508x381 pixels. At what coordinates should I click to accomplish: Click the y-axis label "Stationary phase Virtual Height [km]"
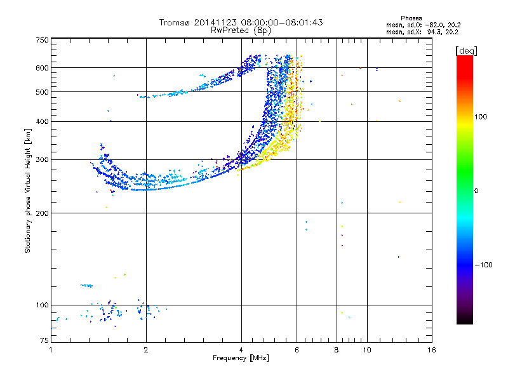point(27,190)
